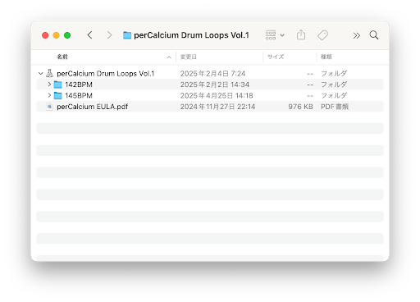Expand the 142BPM folder

49,85
